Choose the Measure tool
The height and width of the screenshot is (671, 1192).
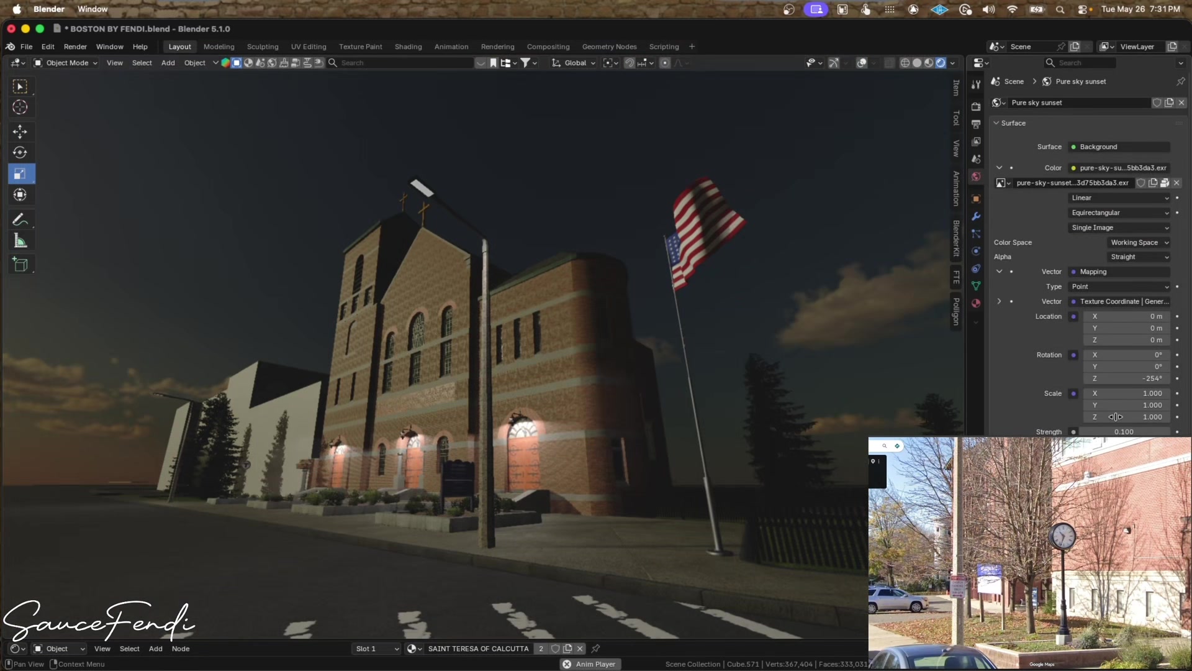[x=20, y=241]
